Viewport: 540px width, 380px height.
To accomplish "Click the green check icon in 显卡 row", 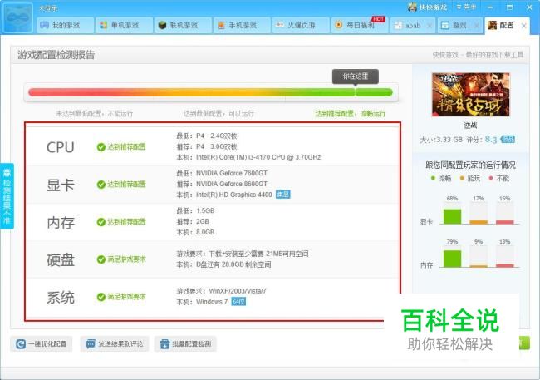I will tap(101, 185).
